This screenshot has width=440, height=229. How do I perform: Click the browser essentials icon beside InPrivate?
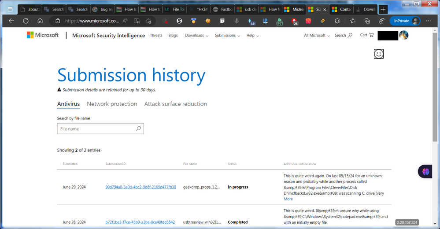coord(381,21)
